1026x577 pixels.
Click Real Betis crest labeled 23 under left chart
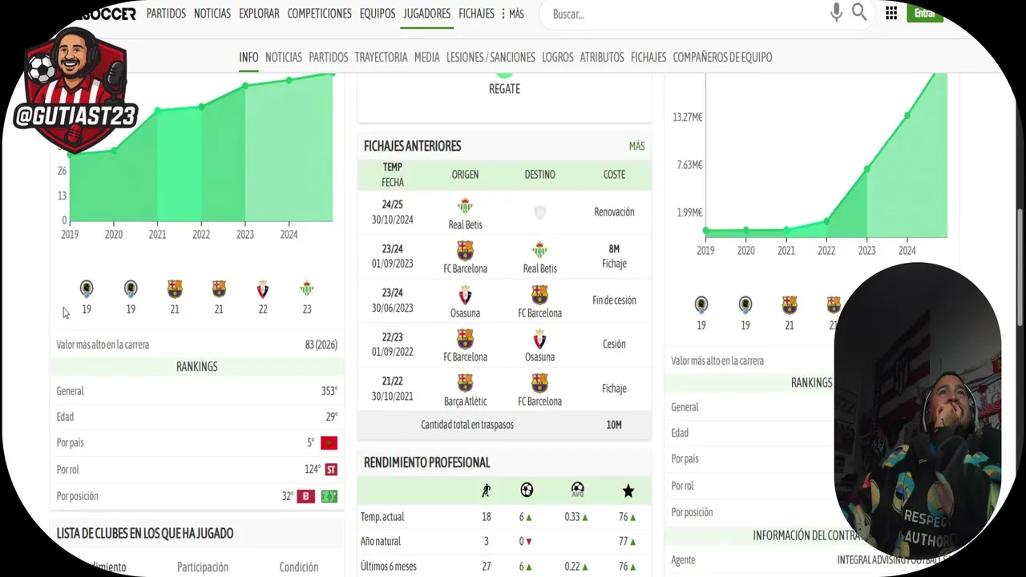pyautogui.click(x=307, y=289)
